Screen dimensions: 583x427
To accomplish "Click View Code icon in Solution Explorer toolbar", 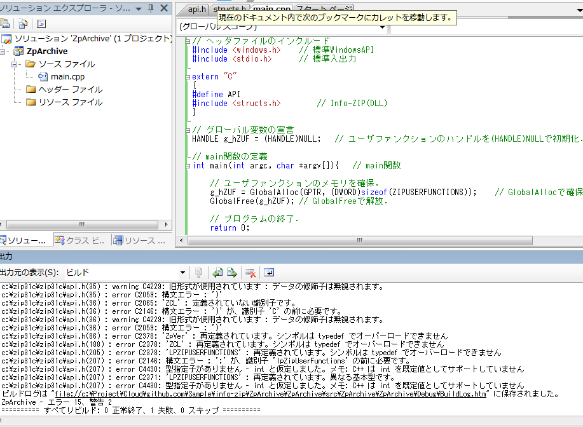I will [x=41, y=24].
